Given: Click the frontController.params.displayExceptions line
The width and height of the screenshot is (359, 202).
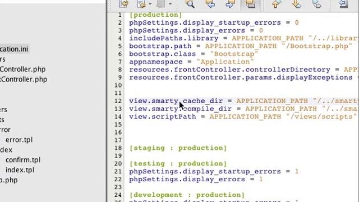Looking at the screenshot, I should tap(244, 77).
